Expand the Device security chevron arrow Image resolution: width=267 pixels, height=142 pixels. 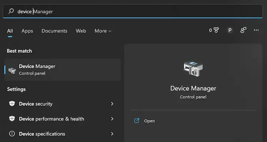click(x=112, y=104)
